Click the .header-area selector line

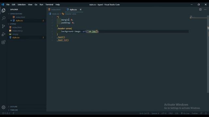pyautogui.click(x=64, y=29)
